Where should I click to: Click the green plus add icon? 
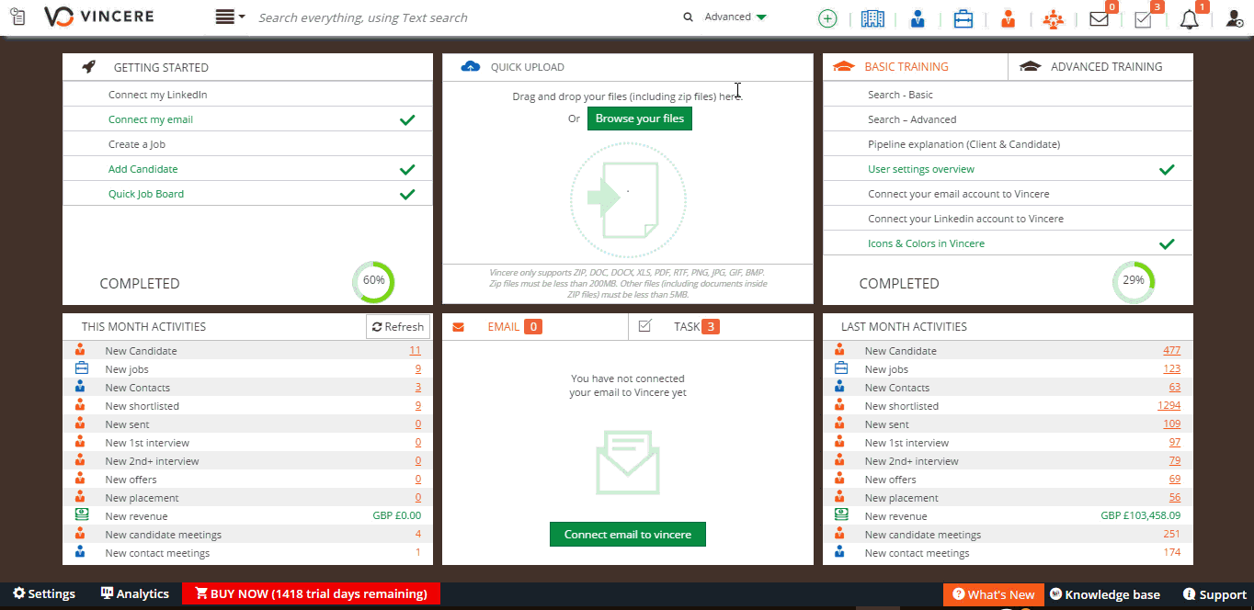point(827,18)
